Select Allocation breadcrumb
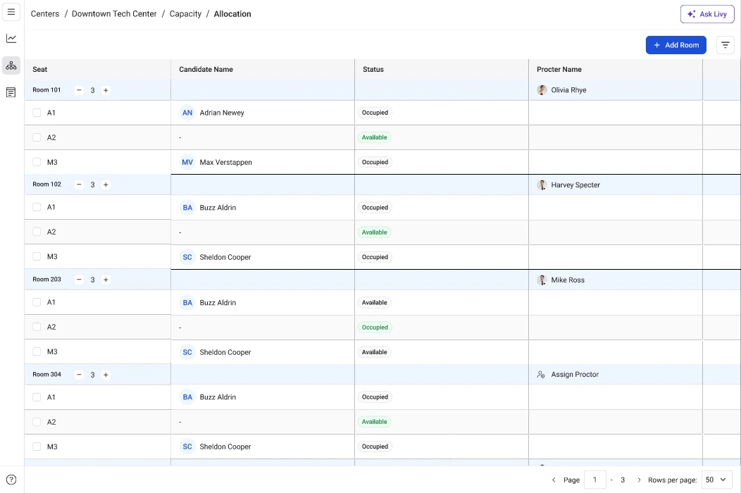 coord(232,13)
